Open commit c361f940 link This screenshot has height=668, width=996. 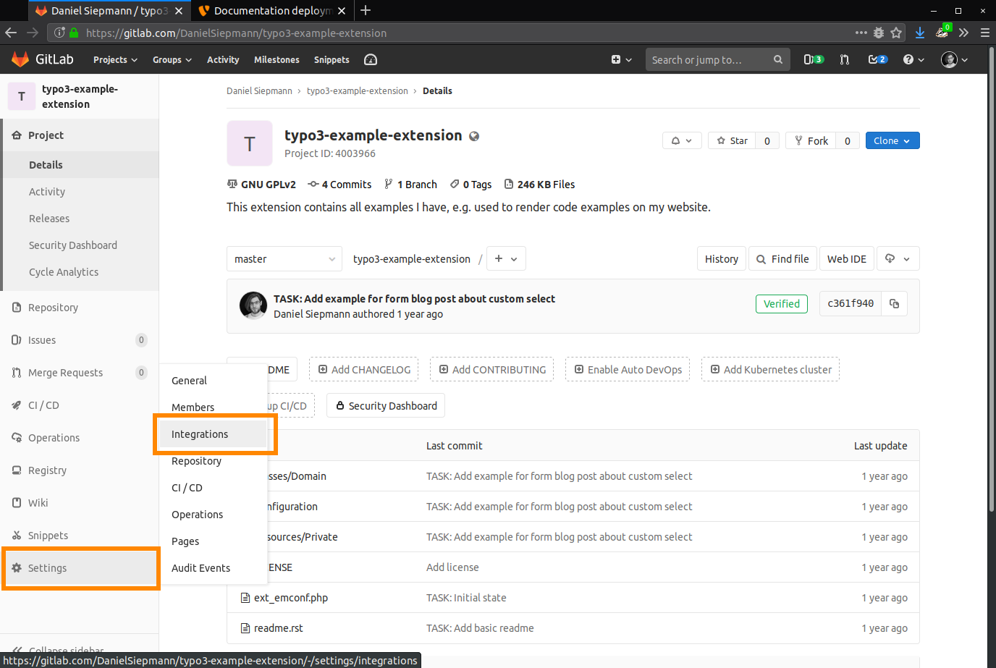point(851,303)
